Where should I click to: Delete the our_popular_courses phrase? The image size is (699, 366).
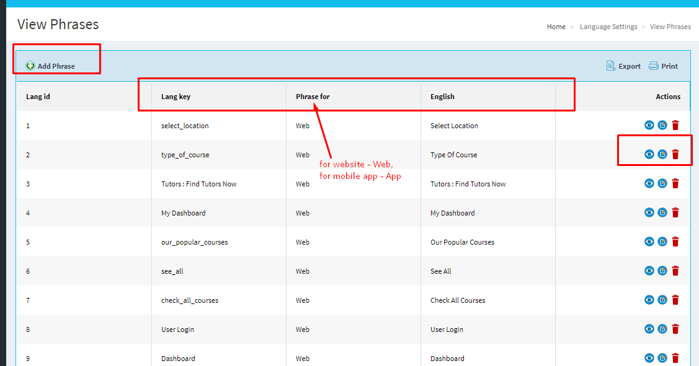[675, 242]
